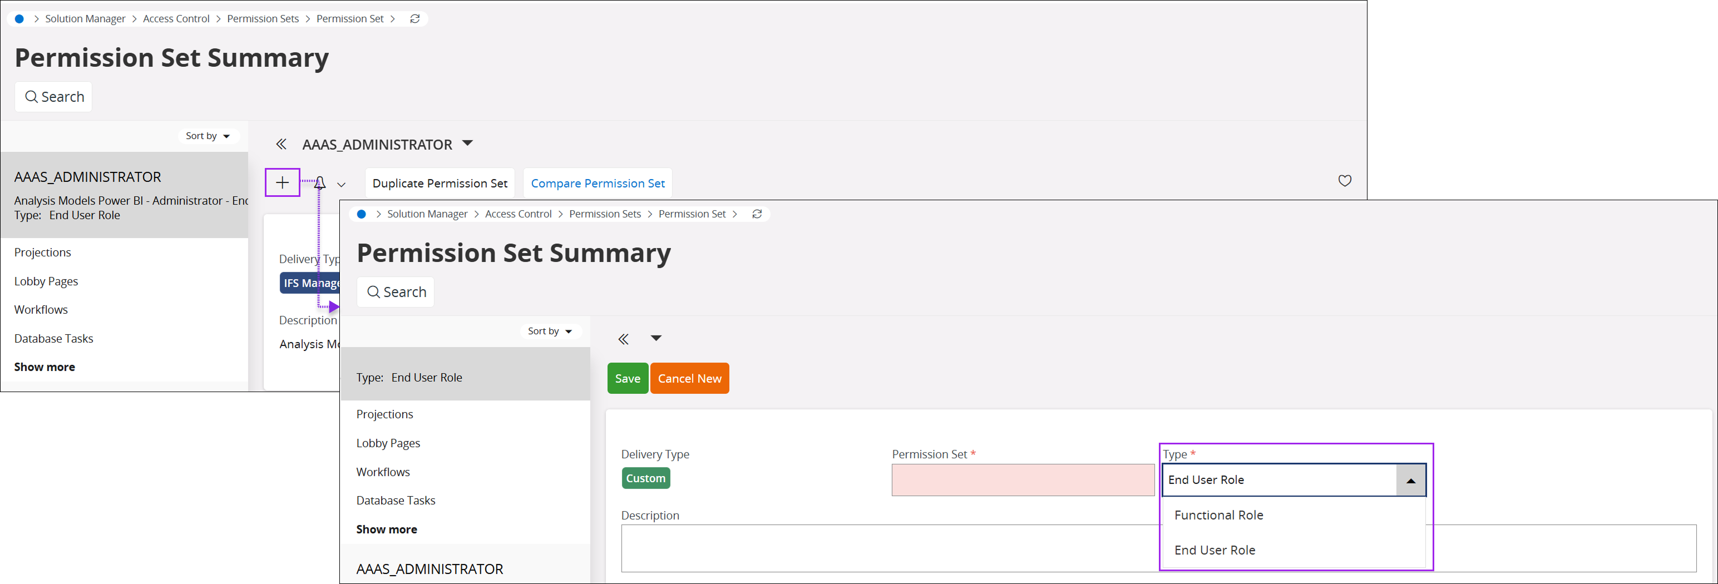The width and height of the screenshot is (1718, 584).
Task: Click IFS Managed badge in back window
Action: coord(310,283)
